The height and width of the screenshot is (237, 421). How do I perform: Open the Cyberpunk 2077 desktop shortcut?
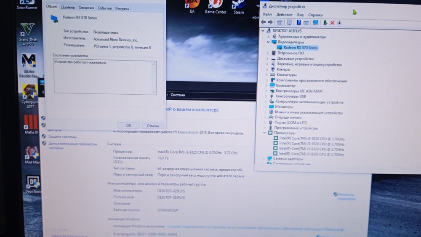tap(30, 96)
